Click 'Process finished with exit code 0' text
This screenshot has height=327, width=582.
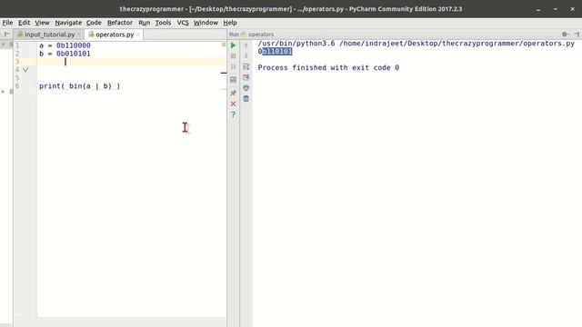tap(328, 68)
